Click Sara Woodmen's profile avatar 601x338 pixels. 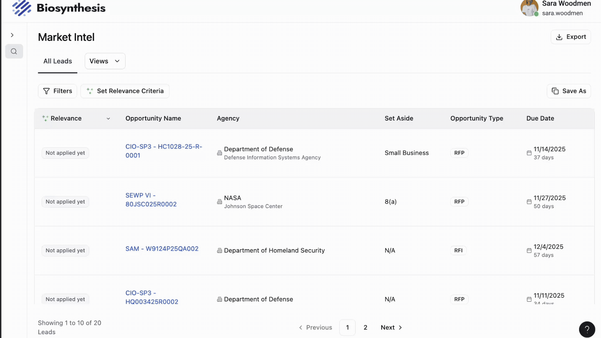pyautogui.click(x=529, y=8)
